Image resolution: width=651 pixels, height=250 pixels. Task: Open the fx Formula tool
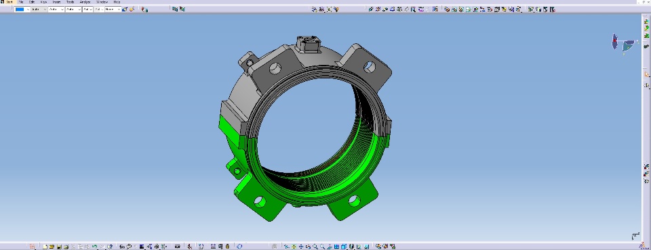coord(122,247)
